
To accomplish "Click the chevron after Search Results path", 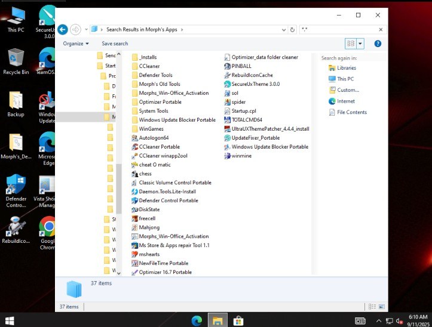I will point(182,29).
